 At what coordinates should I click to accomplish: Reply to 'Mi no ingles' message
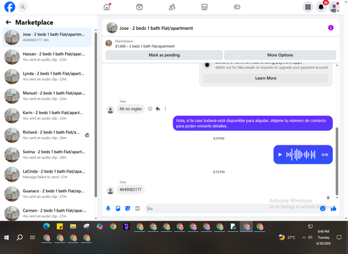[158, 109]
